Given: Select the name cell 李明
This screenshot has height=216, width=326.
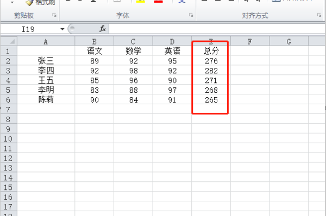Looking at the screenshot, I should click(x=46, y=90).
